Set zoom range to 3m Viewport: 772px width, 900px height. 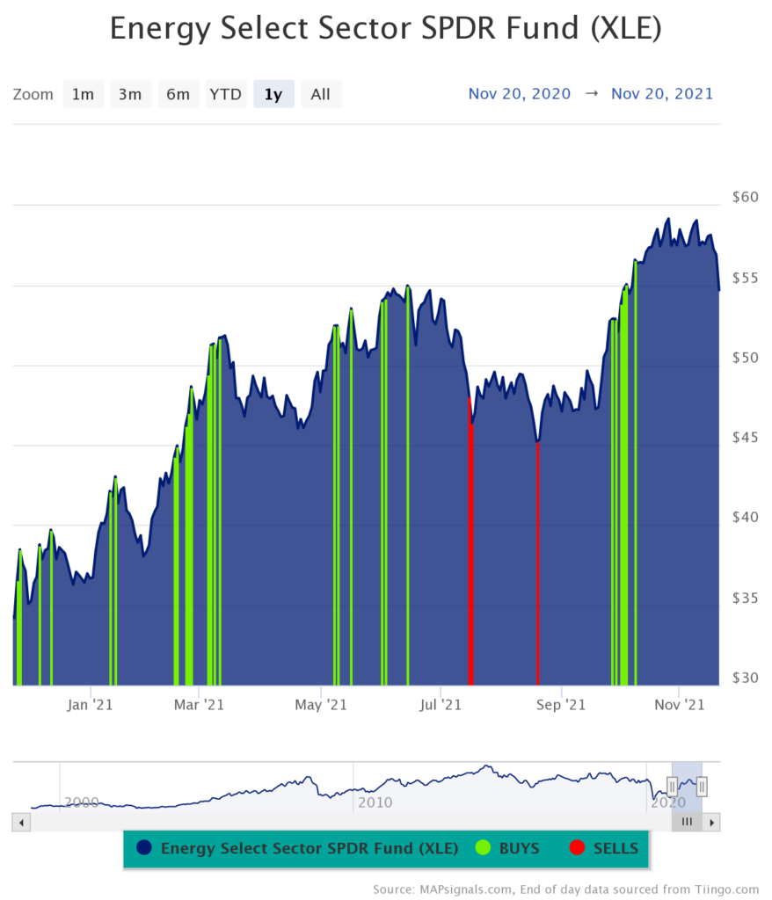(130, 94)
